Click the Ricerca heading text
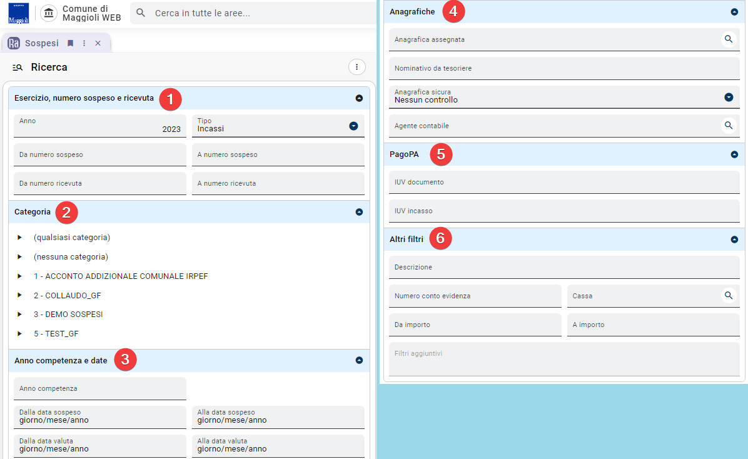 (x=49, y=68)
